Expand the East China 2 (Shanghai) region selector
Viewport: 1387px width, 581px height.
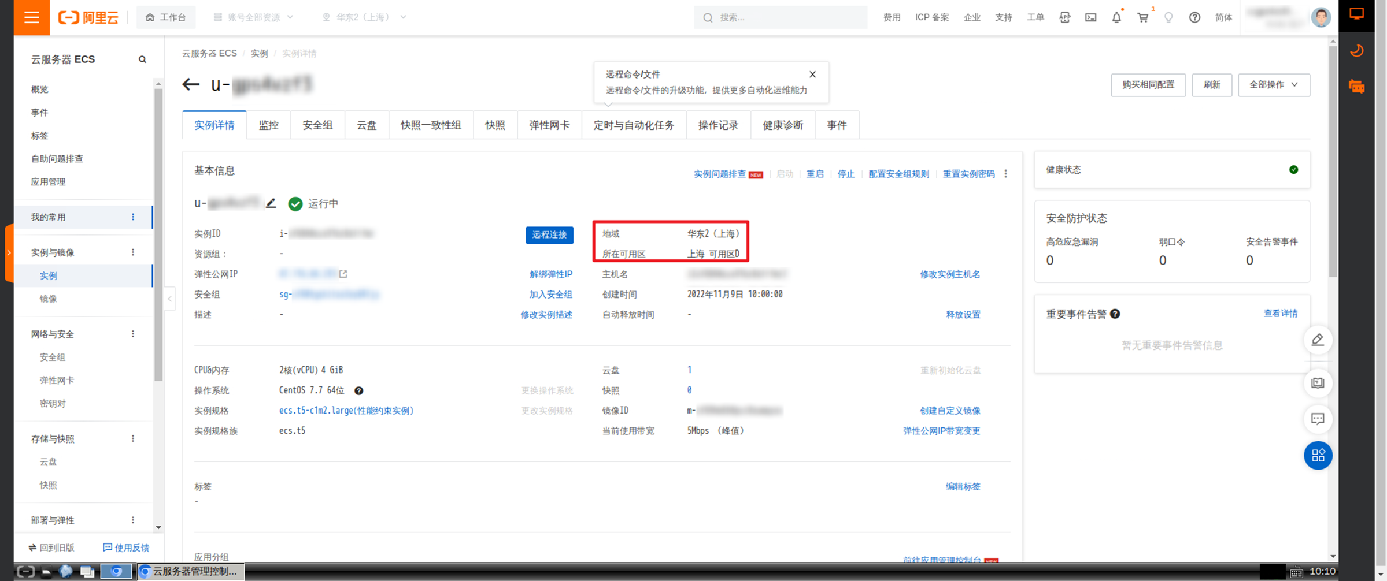tap(364, 17)
